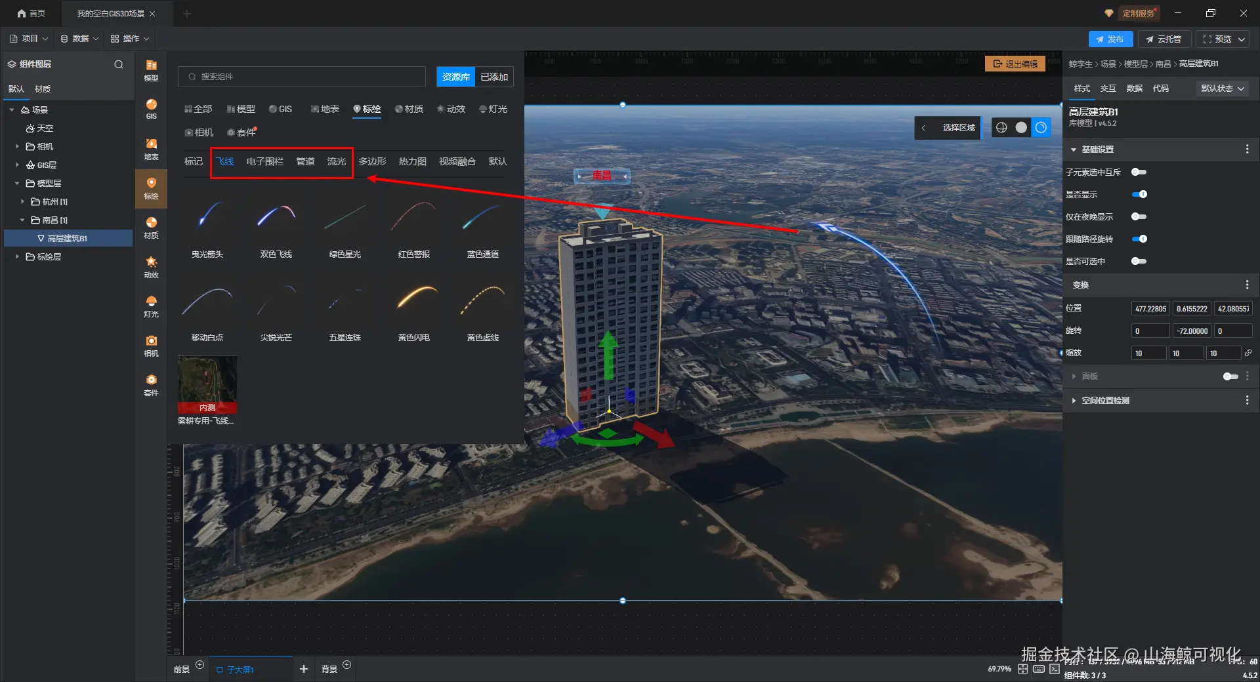Open the 材质 (material) sidebar category
Viewport: 1260px width, 682px height.
pos(151,228)
